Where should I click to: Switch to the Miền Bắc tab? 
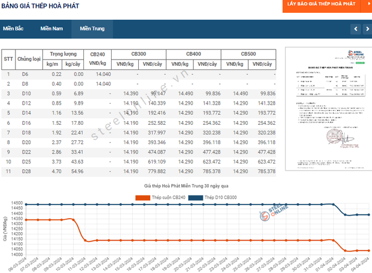[13, 29]
